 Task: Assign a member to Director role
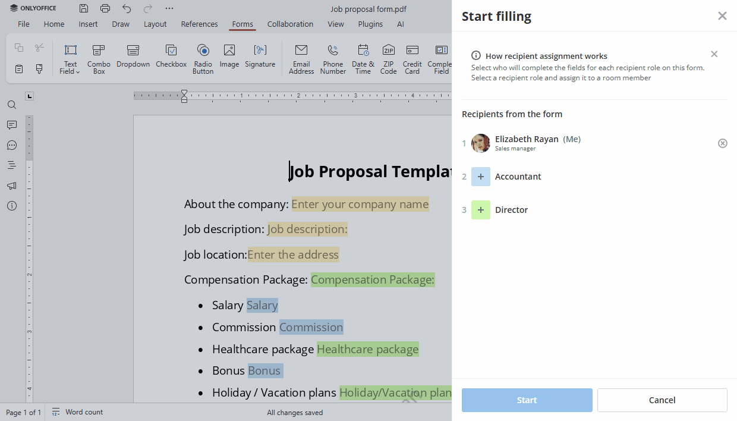point(481,210)
